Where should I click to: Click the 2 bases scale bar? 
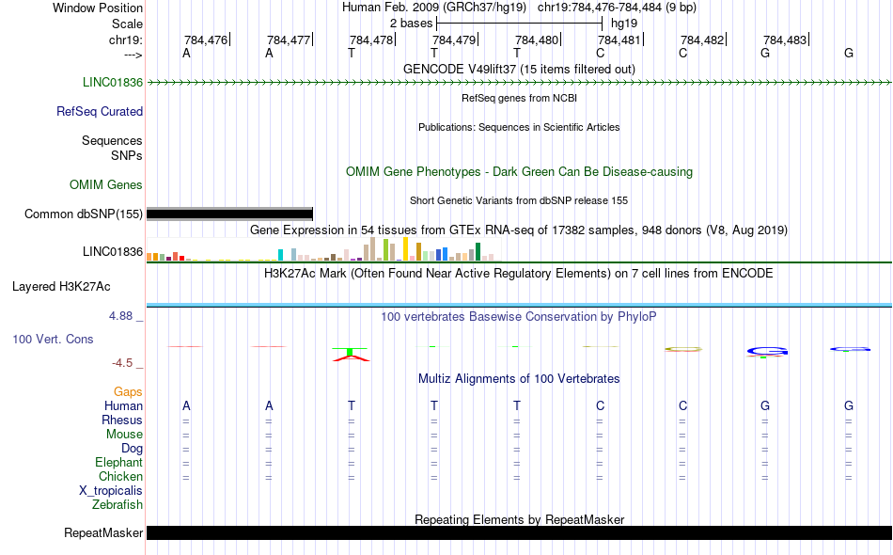point(519,24)
